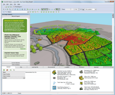
Task: Open the Online Database panel button
Action: (16, 65)
